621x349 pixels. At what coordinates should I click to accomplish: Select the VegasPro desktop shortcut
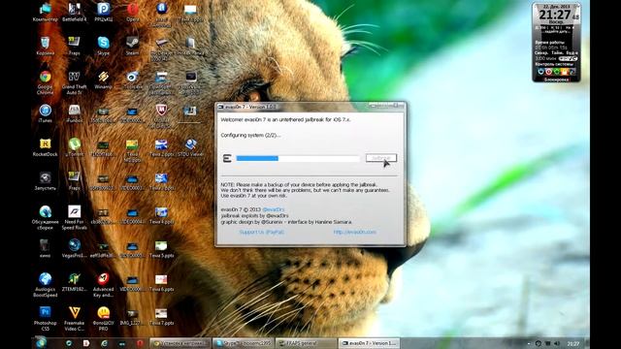coord(74,248)
